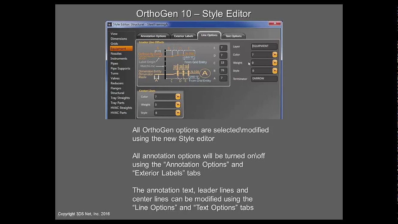Select Grids in the category list
The height and width of the screenshot is (224, 398).
tap(114, 44)
